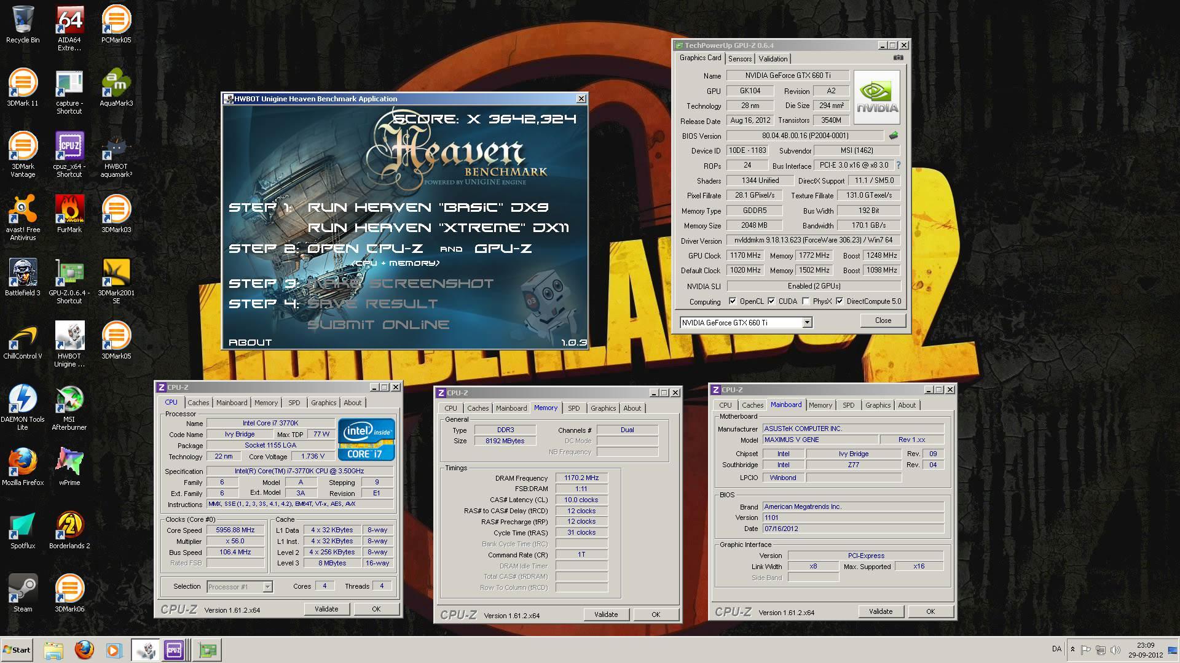Launch 3DMark06 desktop shortcut
The width and height of the screenshot is (1180, 663).
pyautogui.click(x=69, y=594)
